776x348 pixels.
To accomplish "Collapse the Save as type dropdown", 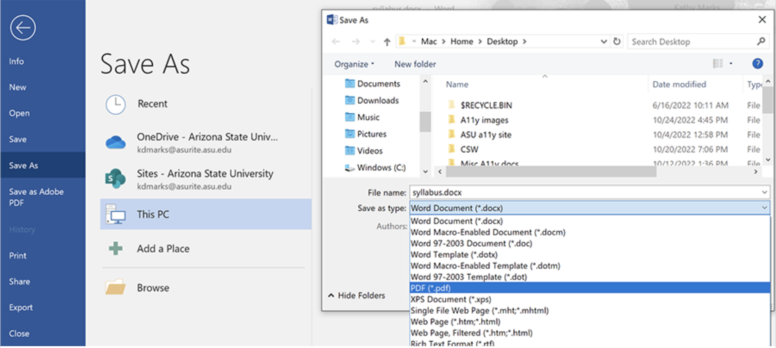I will (764, 208).
